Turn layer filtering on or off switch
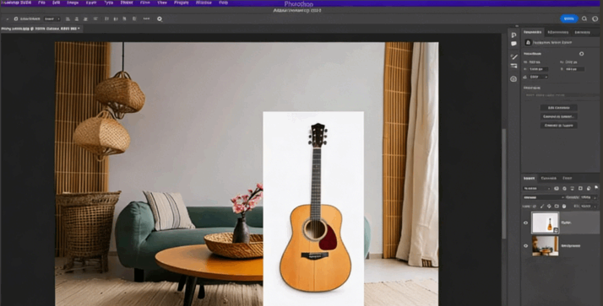Image resolution: width=603 pixels, height=306 pixels. pyautogui.click(x=596, y=187)
